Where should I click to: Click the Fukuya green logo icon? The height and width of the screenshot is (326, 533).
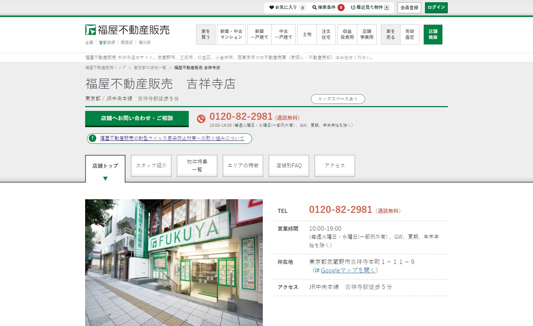tap(90, 30)
